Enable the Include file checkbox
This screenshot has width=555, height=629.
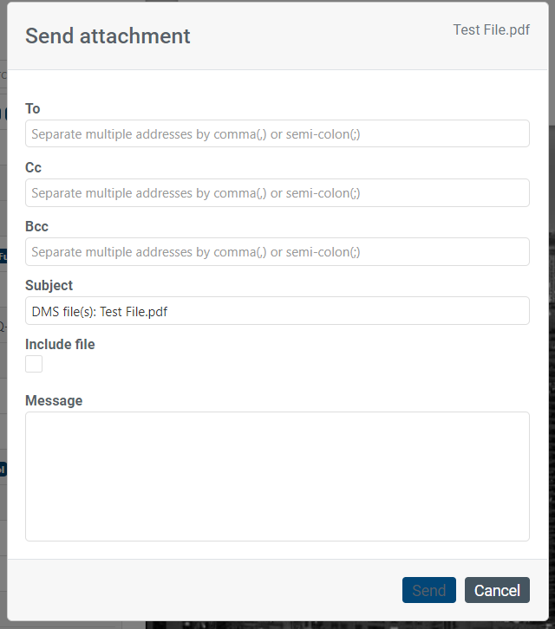pyautogui.click(x=34, y=364)
